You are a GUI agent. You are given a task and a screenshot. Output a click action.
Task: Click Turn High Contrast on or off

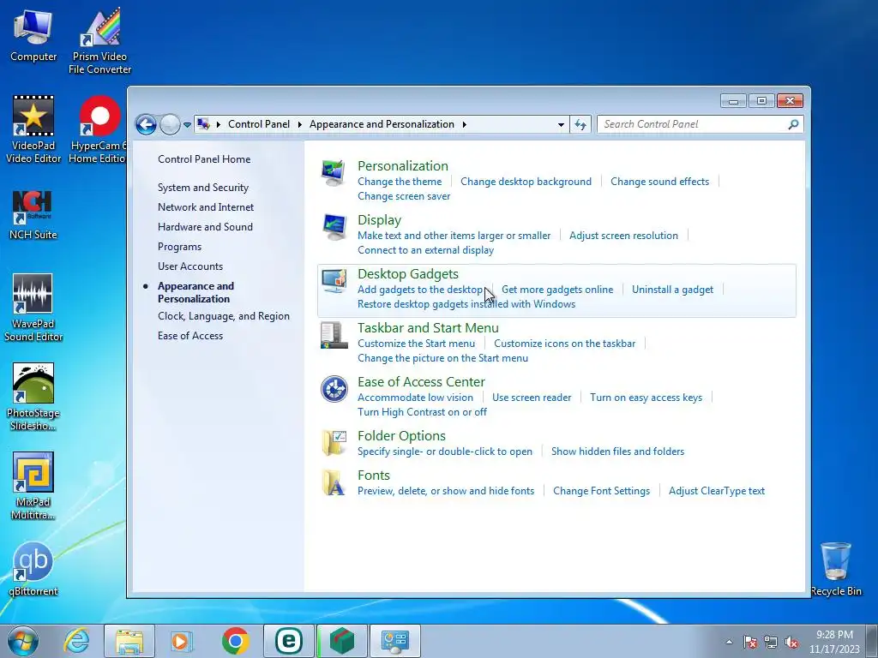coord(422,412)
